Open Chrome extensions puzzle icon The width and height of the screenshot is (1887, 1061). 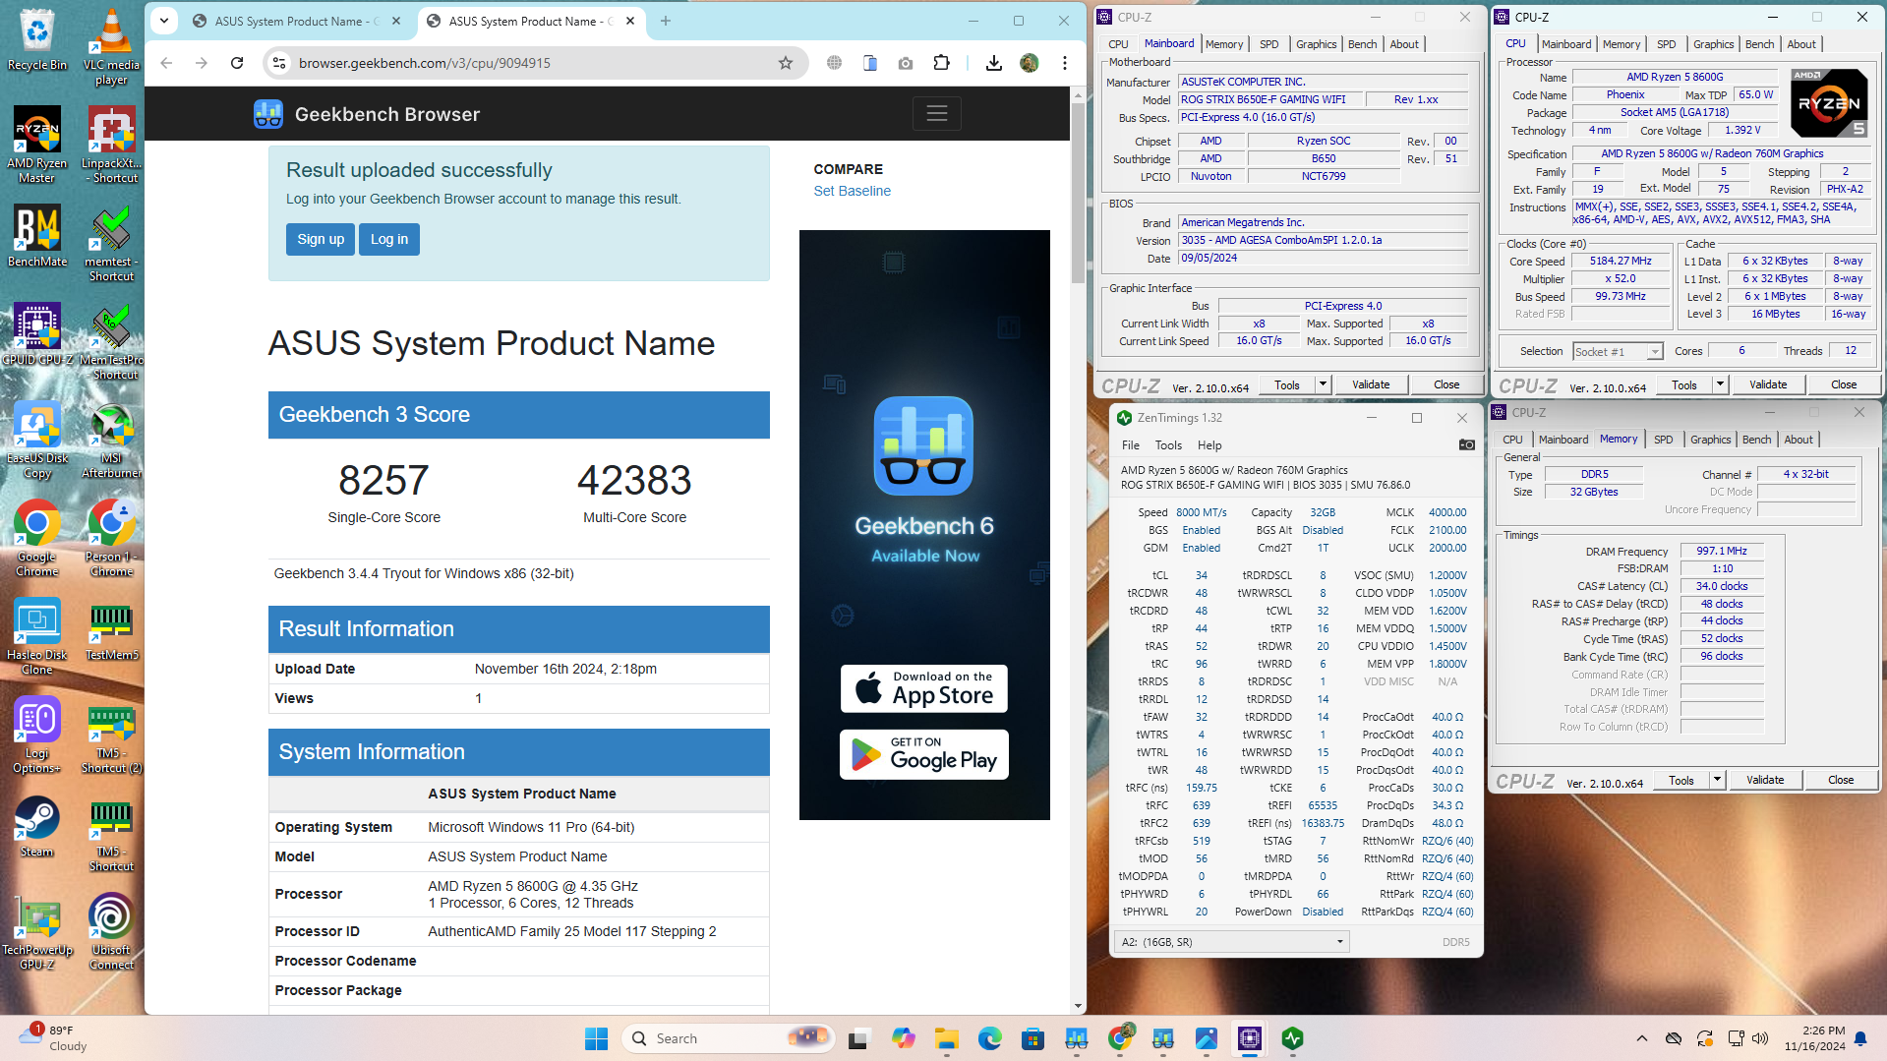pyautogui.click(x=941, y=63)
